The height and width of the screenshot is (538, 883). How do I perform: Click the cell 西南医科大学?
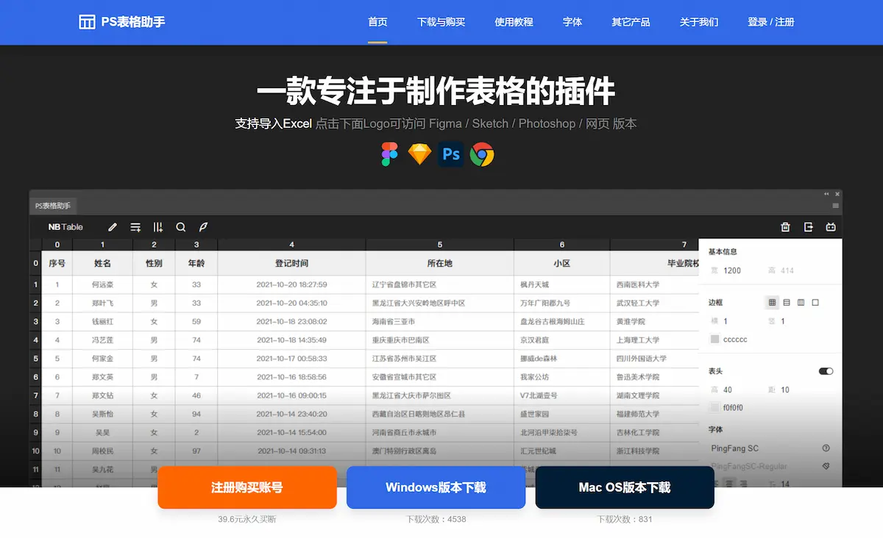(x=654, y=284)
